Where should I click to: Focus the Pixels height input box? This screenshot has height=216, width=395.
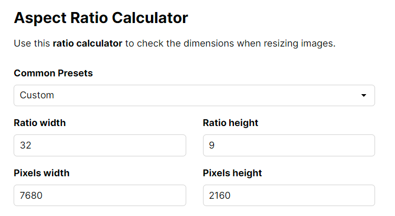point(289,196)
